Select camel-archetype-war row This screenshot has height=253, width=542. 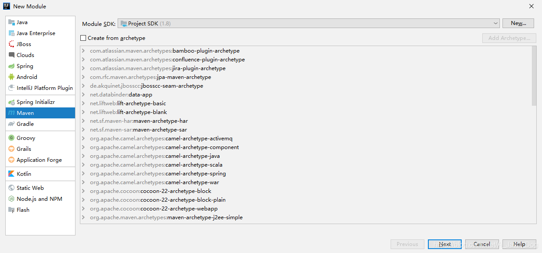(305, 182)
